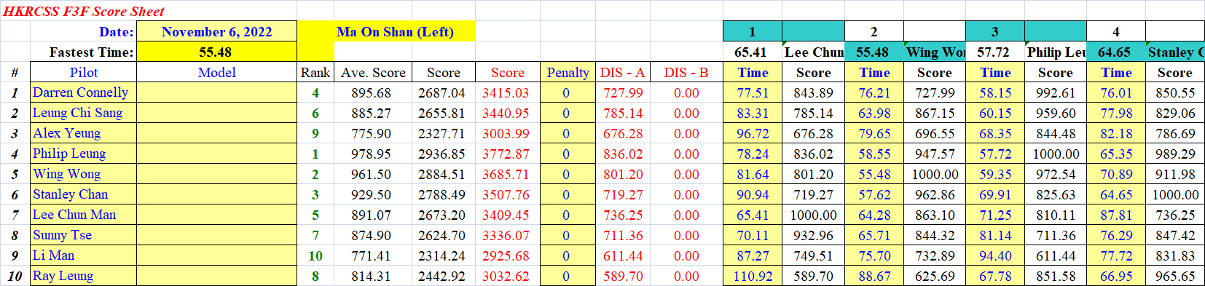The width and height of the screenshot is (1205, 286).
Task: Select the Rank column header
Action: [315, 72]
